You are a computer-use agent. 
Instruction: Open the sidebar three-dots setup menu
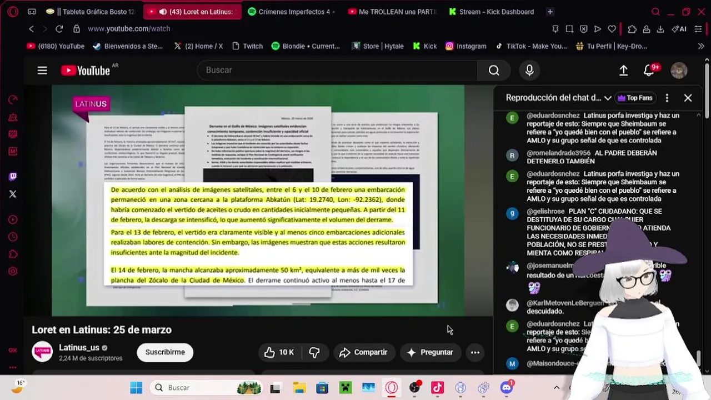click(x=13, y=367)
